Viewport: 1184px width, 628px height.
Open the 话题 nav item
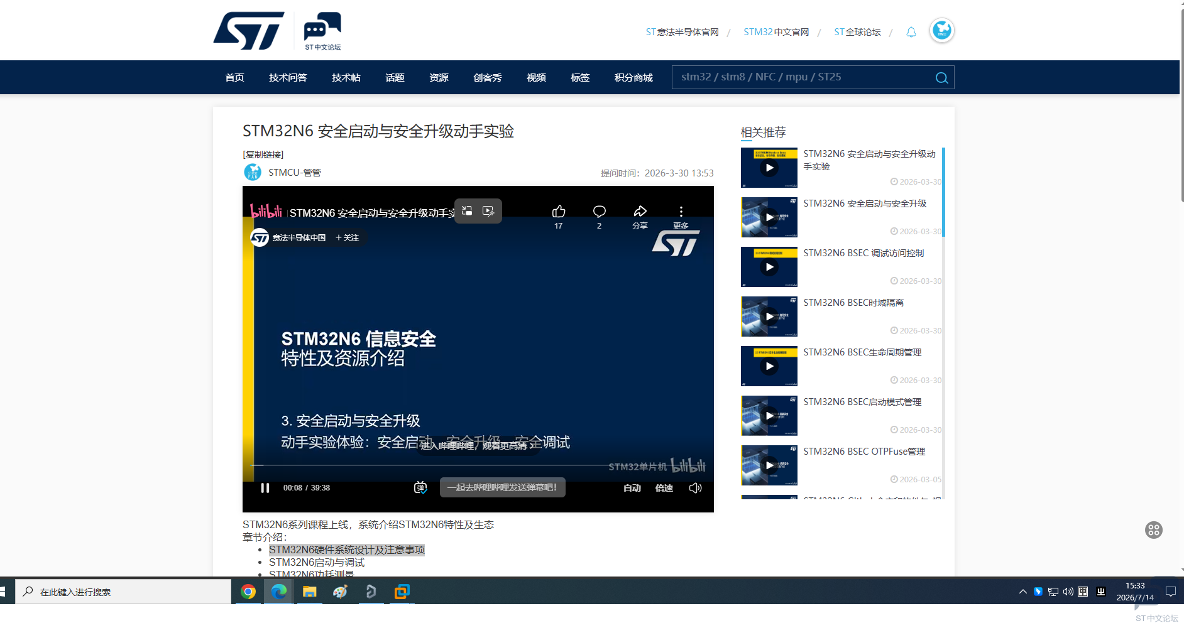395,77
